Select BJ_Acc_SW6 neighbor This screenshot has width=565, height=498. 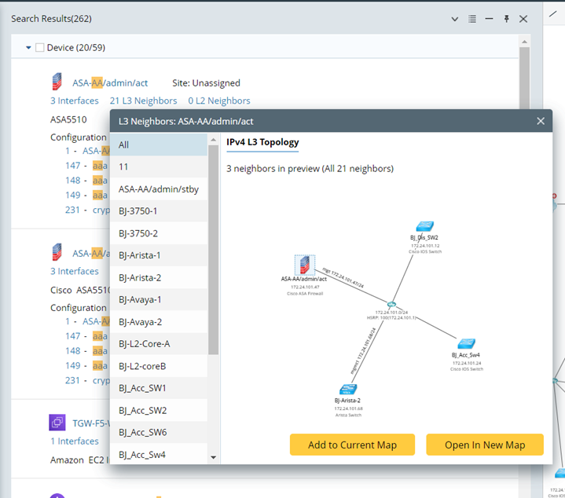tap(159, 433)
